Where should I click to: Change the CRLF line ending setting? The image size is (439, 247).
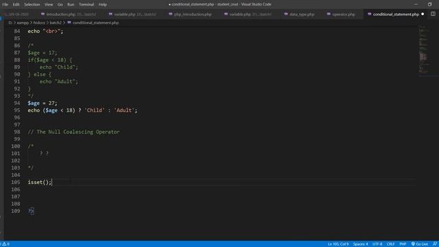pyautogui.click(x=390, y=244)
